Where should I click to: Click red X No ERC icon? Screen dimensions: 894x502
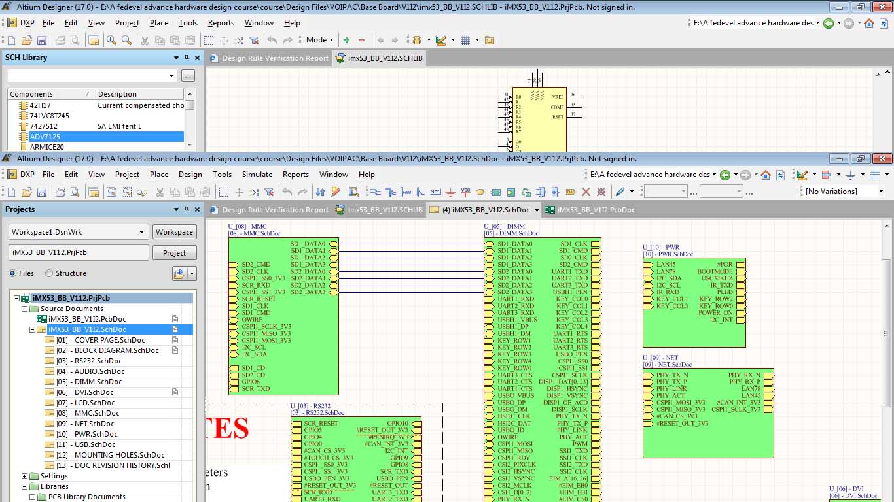(586, 192)
